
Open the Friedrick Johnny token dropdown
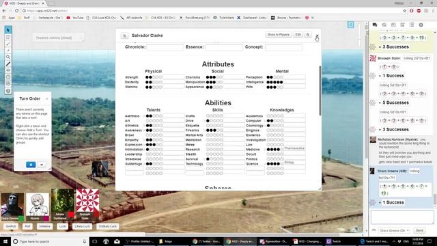pyautogui.click(x=58, y=38)
